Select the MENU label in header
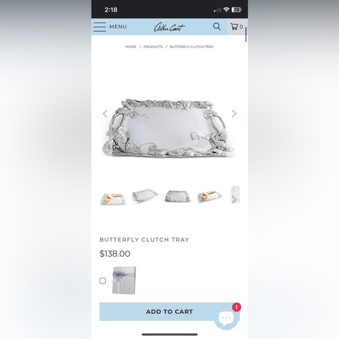 click(x=118, y=26)
